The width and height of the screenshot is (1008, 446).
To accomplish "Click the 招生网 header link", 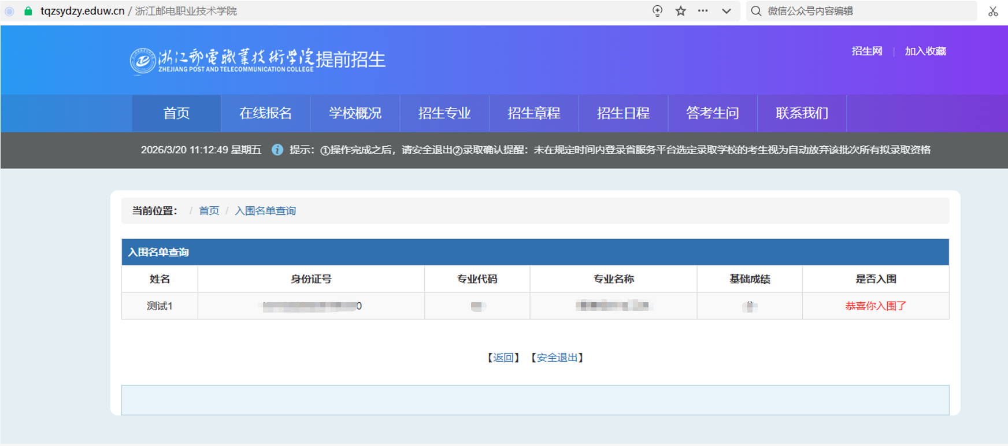I will tap(866, 51).
